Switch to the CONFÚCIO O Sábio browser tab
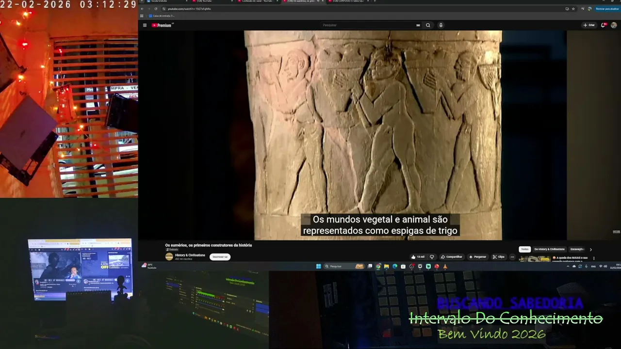Viewport: 621px width, 349px height. click(350, 1)
